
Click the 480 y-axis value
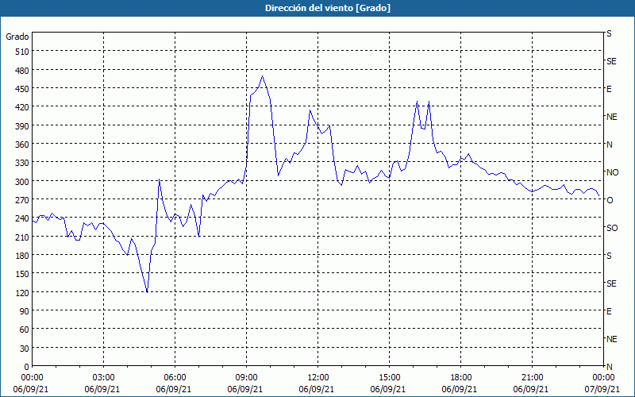pos(22,70)
